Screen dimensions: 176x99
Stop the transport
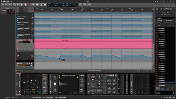click(22, 5)
